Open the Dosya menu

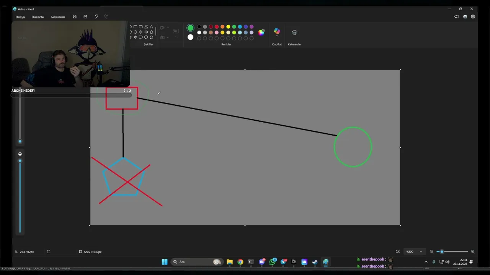pyautogui.click(x=20, y=17)
